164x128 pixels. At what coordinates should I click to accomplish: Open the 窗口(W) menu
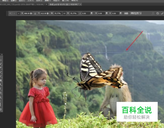(65, 1)
